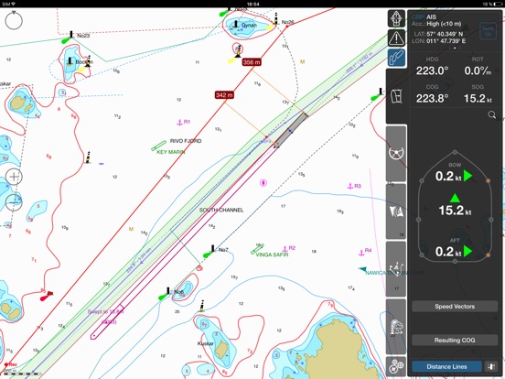The height and width of the screenshot is (379, 505).
Task: Select the blue docking tab icon
Action: pos(396,58)
